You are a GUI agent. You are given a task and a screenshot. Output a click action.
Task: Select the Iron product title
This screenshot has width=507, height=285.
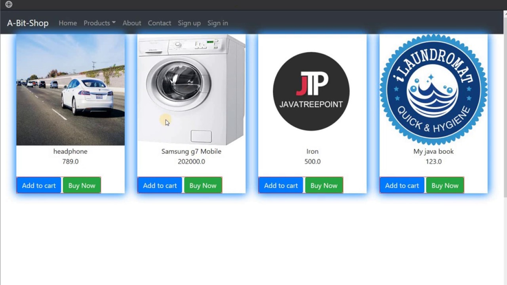pyautogui.click(x=313, y=151)
